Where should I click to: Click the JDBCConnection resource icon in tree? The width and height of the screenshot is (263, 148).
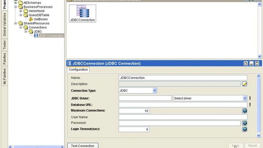pyautogui.click(x=36, y=35)
